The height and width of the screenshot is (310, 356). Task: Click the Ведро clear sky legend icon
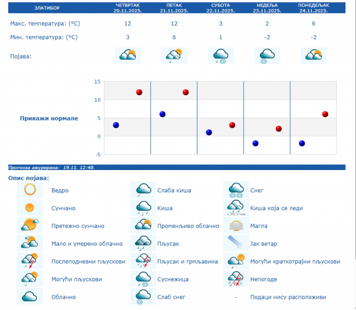pyautogui.click(x=30, y=190)
